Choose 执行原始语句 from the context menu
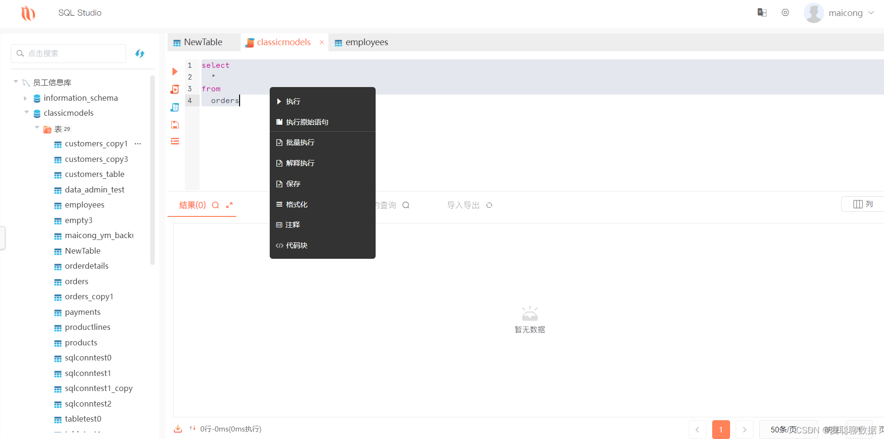Screen dimensions: 884x439 [x=322, y=122]
